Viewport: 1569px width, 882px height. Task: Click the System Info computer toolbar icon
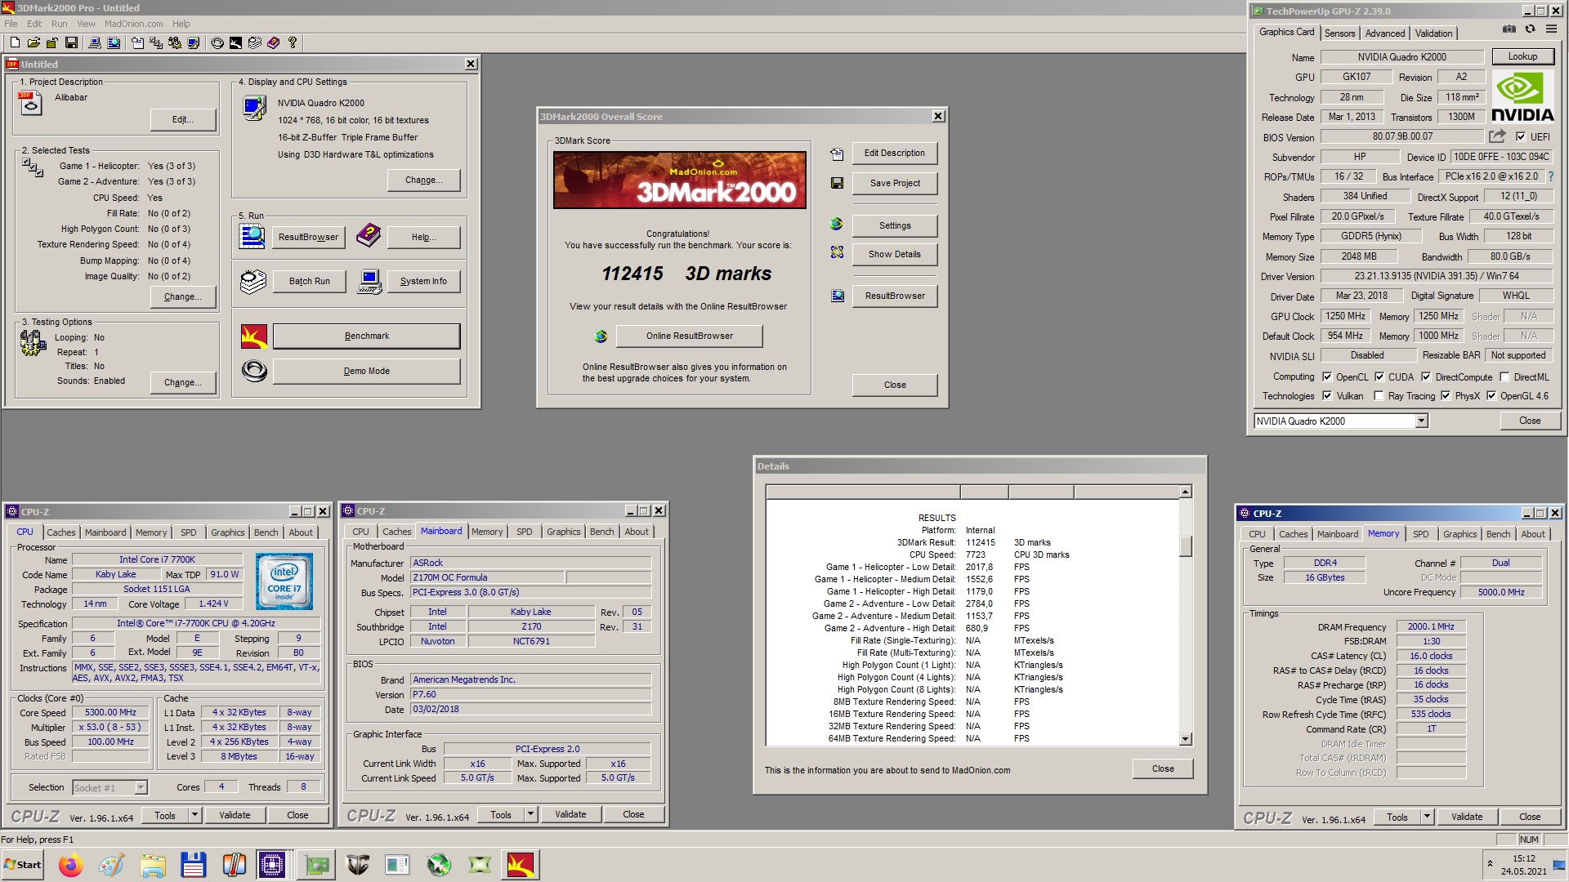pos(95,42)
